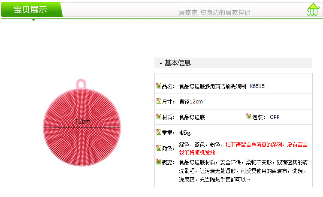The image size is (323, 197).
Task: Collapse the 基本信息 section arrow
Action: point(161,63)
